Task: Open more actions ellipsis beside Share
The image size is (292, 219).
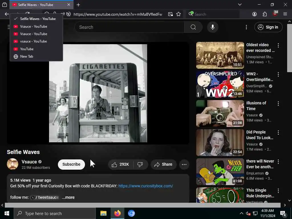Action: 184,165
